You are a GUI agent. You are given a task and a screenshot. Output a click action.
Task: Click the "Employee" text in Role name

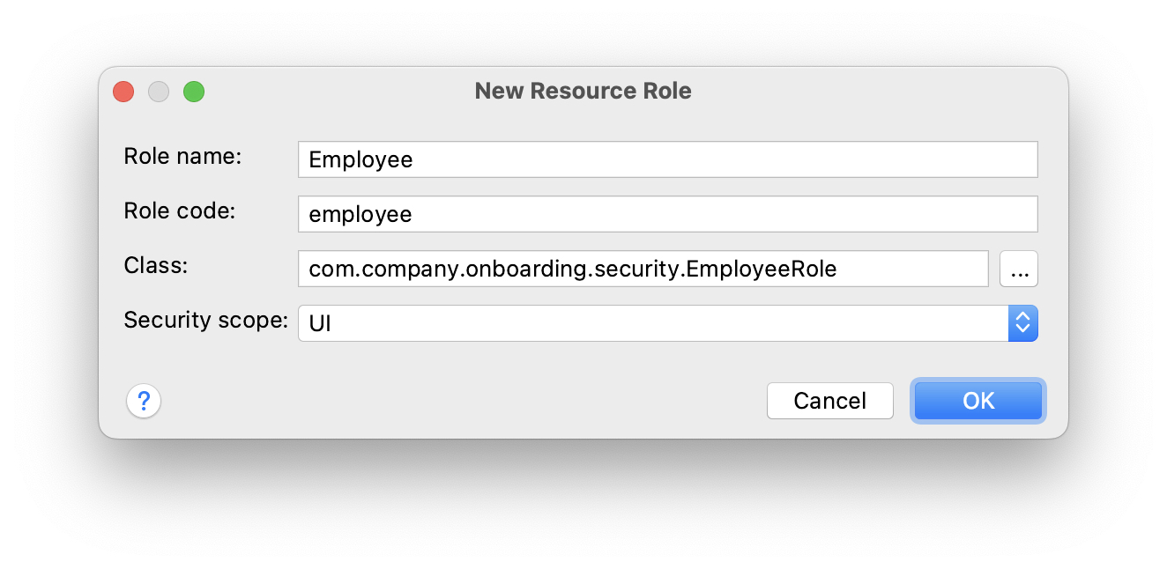click(361, 160)
